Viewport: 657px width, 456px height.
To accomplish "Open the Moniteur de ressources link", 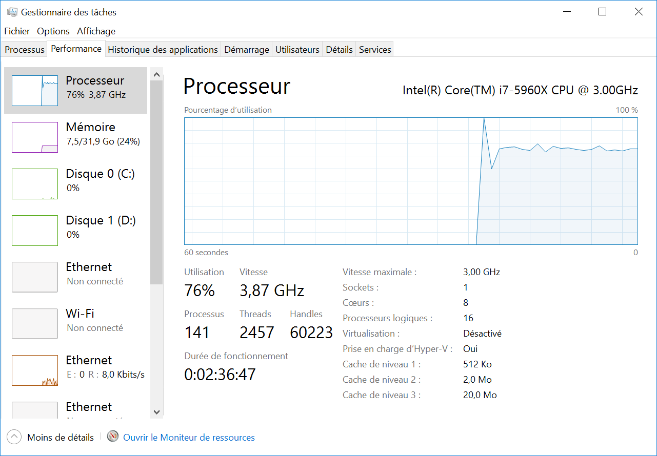I will [x=189, y=438].
